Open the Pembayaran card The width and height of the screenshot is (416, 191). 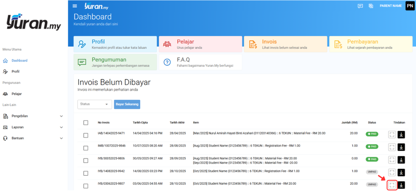tap(370, 44)
